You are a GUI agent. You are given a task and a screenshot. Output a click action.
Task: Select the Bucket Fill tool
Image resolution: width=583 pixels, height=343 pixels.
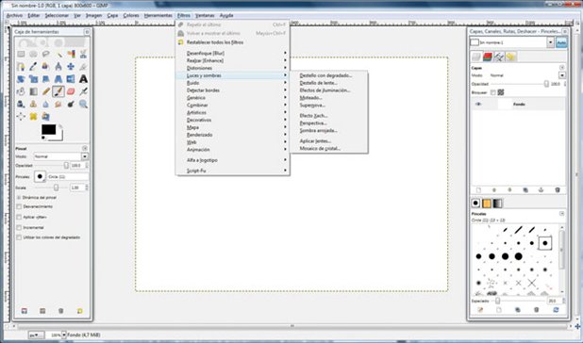[x=21, y=91]
